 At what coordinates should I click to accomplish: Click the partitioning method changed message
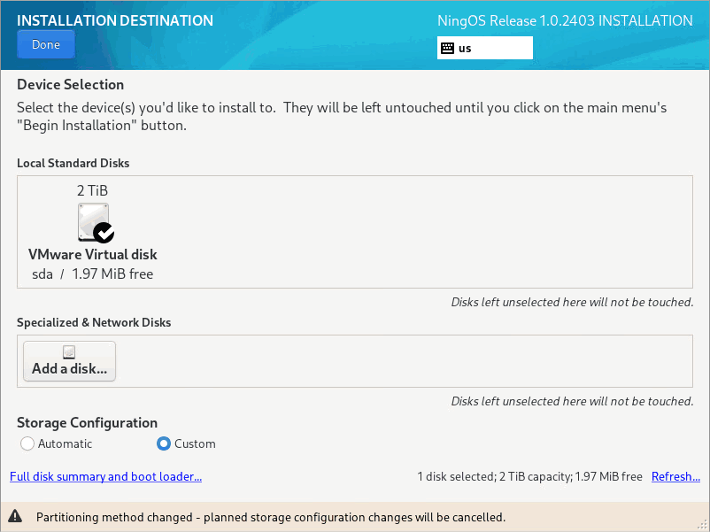271,517
